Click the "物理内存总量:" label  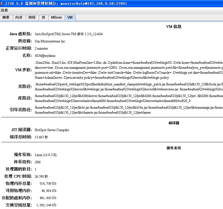[19, 183]
